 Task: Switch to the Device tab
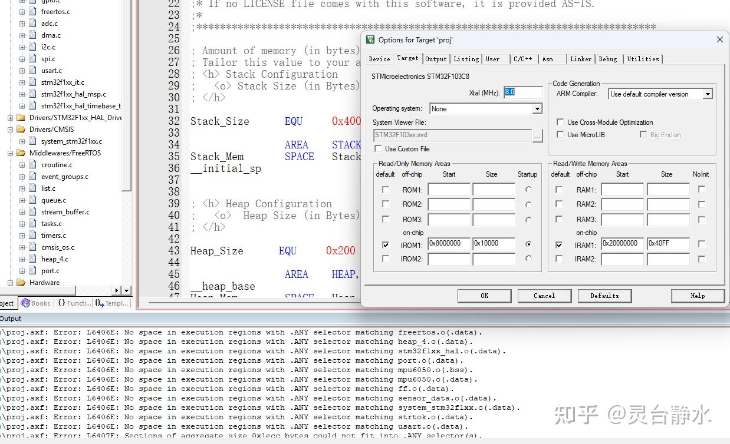(380, 59)
